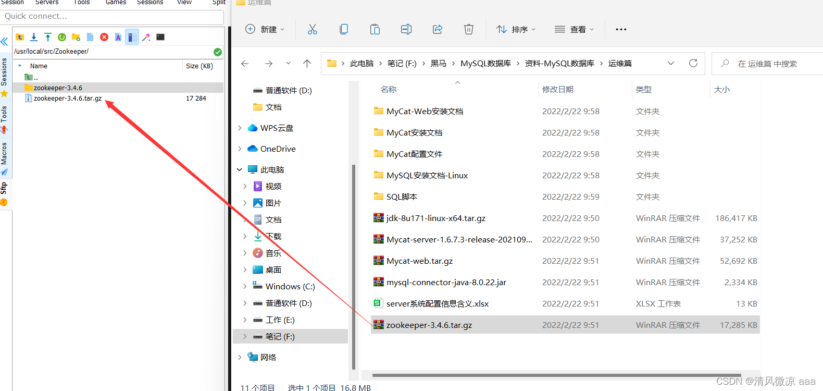The width and height of the screenshot is (823, 391).
Task: Expand the 视频 tree node
Action: pos(245,186)
